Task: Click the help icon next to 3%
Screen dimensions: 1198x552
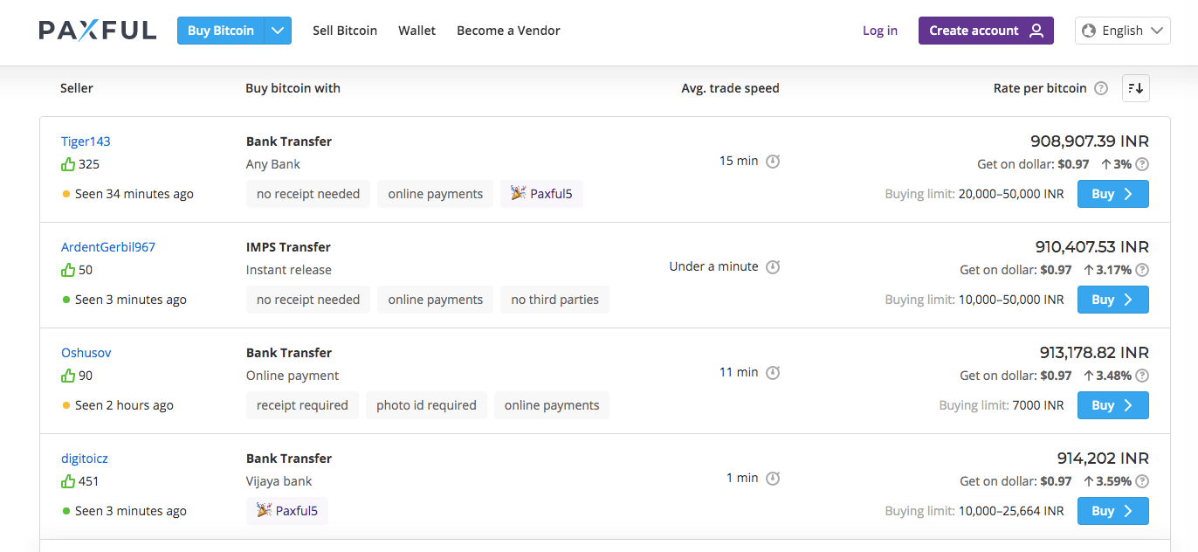Action: (1142, 164)
